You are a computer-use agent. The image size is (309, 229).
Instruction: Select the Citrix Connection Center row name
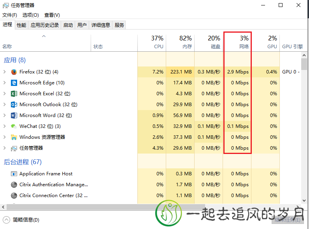pyautogui.click(x=53, y=196)
